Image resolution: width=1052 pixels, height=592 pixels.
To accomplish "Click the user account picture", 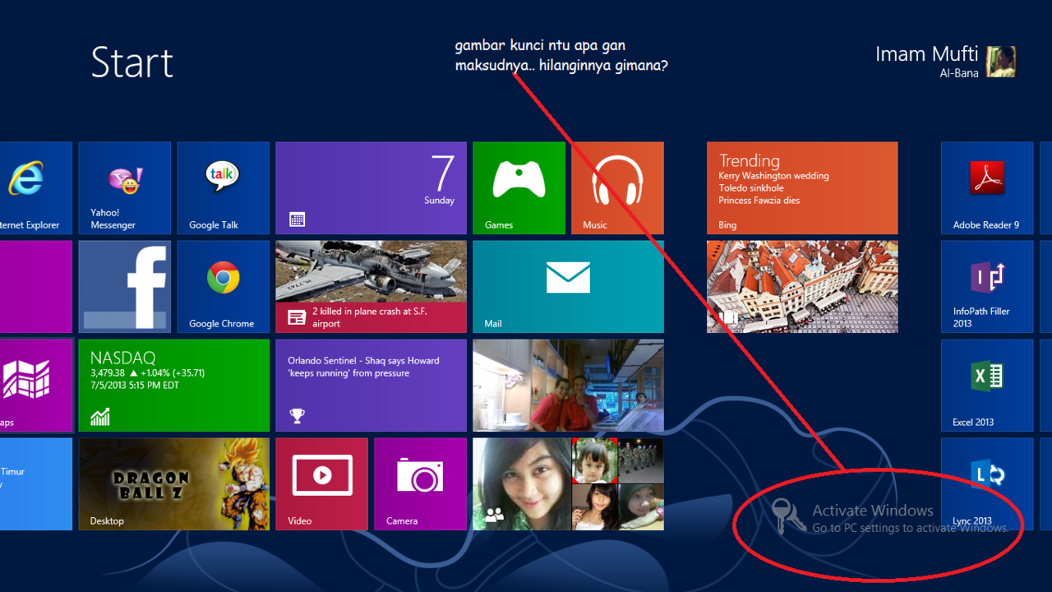I will [x=1002, y=62].
